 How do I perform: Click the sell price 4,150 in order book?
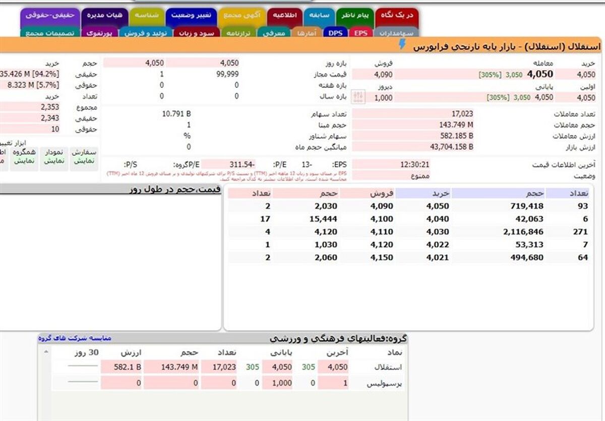[x=381, y=258]
